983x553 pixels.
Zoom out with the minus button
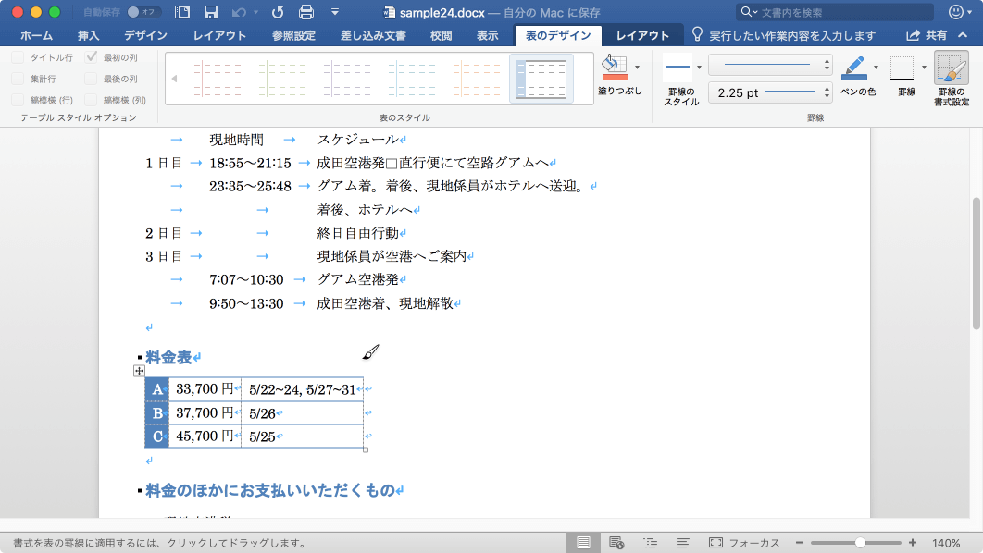pyautogui.click(x=800, y=543)
